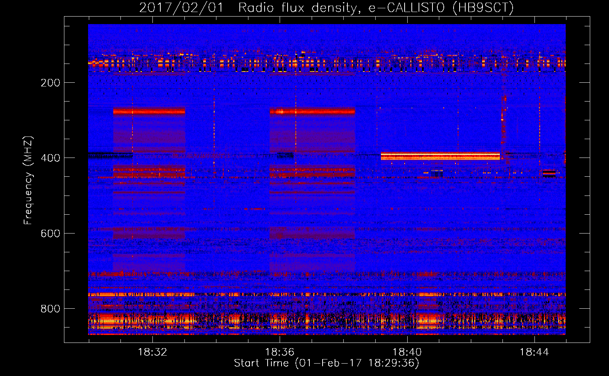Select the 600 frequency axis label
The image size is (609, 376).
point(50,233)
